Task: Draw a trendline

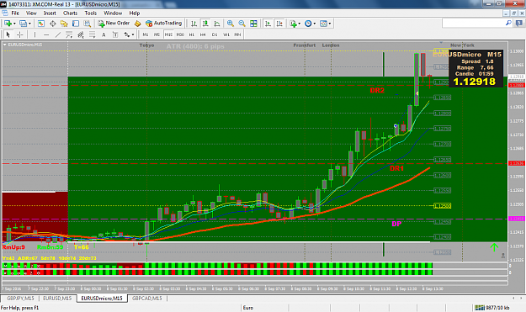Action: (58, 34)
